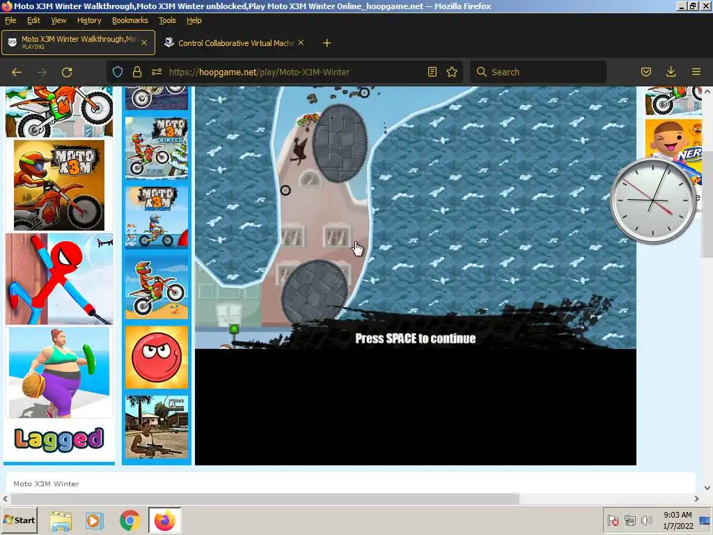Open the File menu

pos(10,20)
